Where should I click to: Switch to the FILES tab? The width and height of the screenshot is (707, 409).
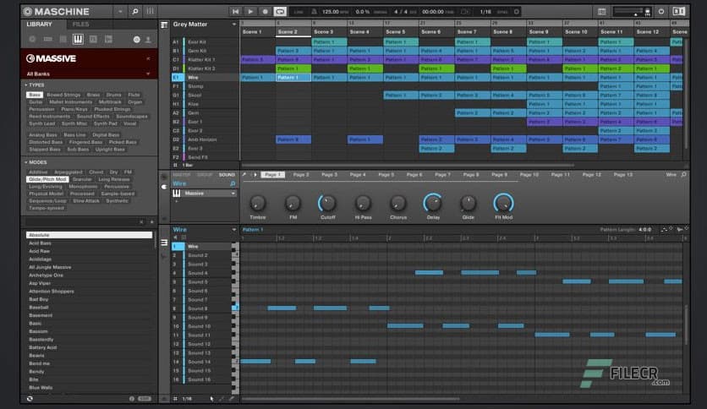(x=80, y=25)
